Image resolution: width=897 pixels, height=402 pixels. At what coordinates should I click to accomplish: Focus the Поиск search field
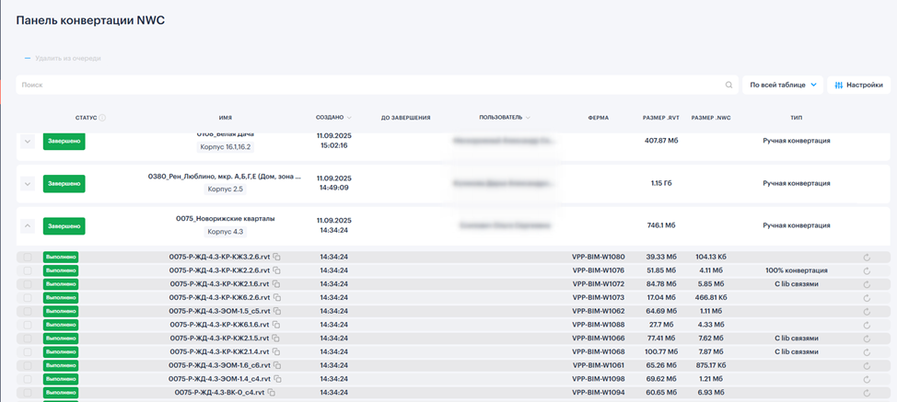[368, 85]
